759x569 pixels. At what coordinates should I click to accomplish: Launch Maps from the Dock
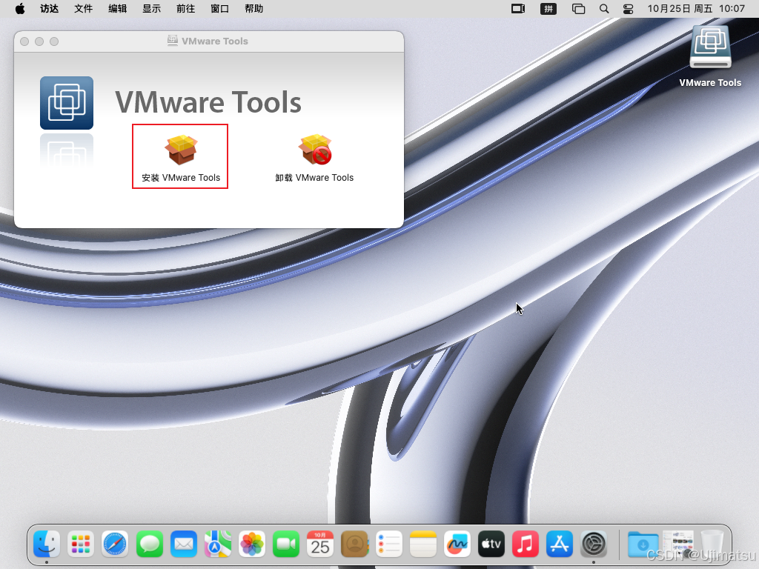click(x=218, y=544)
